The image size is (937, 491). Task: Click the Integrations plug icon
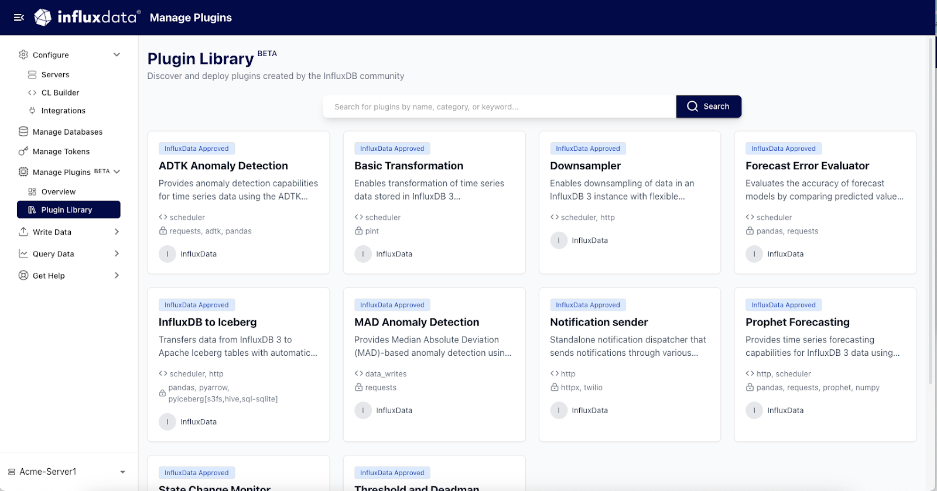(32, 111)
